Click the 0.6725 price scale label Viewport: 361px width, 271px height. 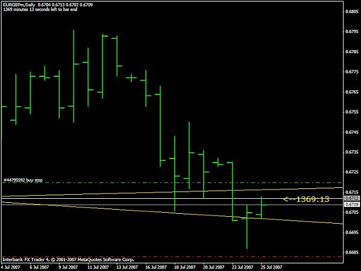352,172
